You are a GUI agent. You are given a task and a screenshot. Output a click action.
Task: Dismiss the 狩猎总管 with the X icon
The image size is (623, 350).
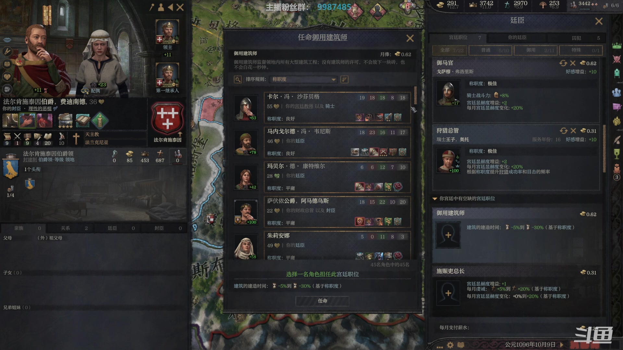(573, 131)
